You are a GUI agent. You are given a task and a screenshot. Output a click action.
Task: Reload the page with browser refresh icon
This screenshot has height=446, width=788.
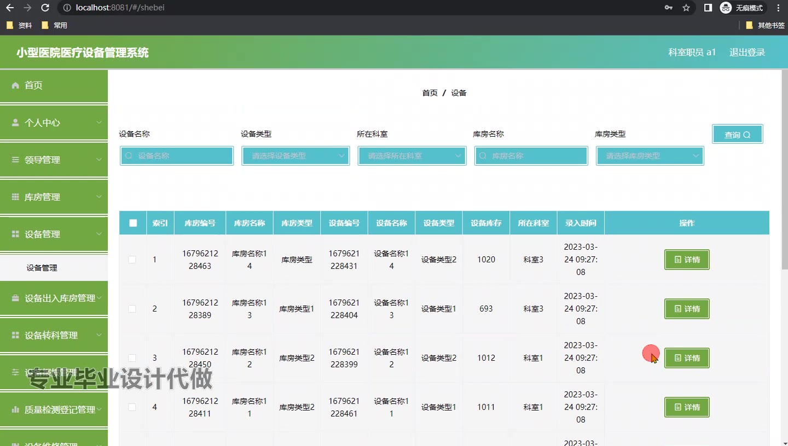coord(45,8)
